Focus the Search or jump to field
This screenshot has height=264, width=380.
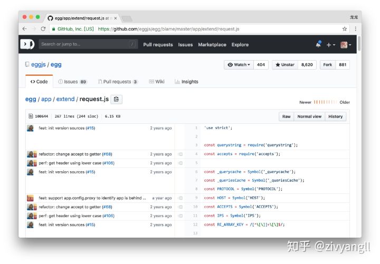88,44
